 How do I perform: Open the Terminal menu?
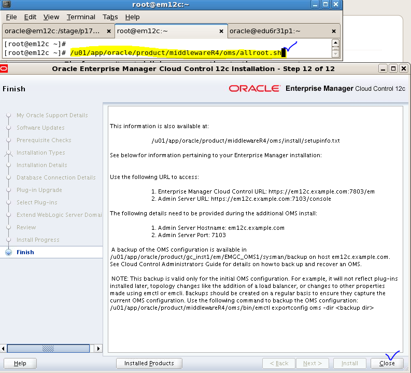(x=81, y=17)
